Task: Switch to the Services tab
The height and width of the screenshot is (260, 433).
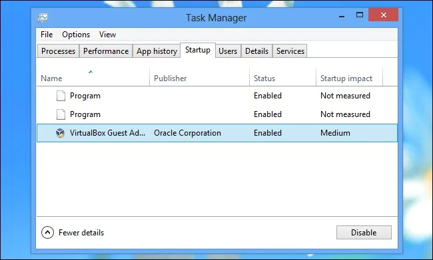Action: click(x=290, y=51)
